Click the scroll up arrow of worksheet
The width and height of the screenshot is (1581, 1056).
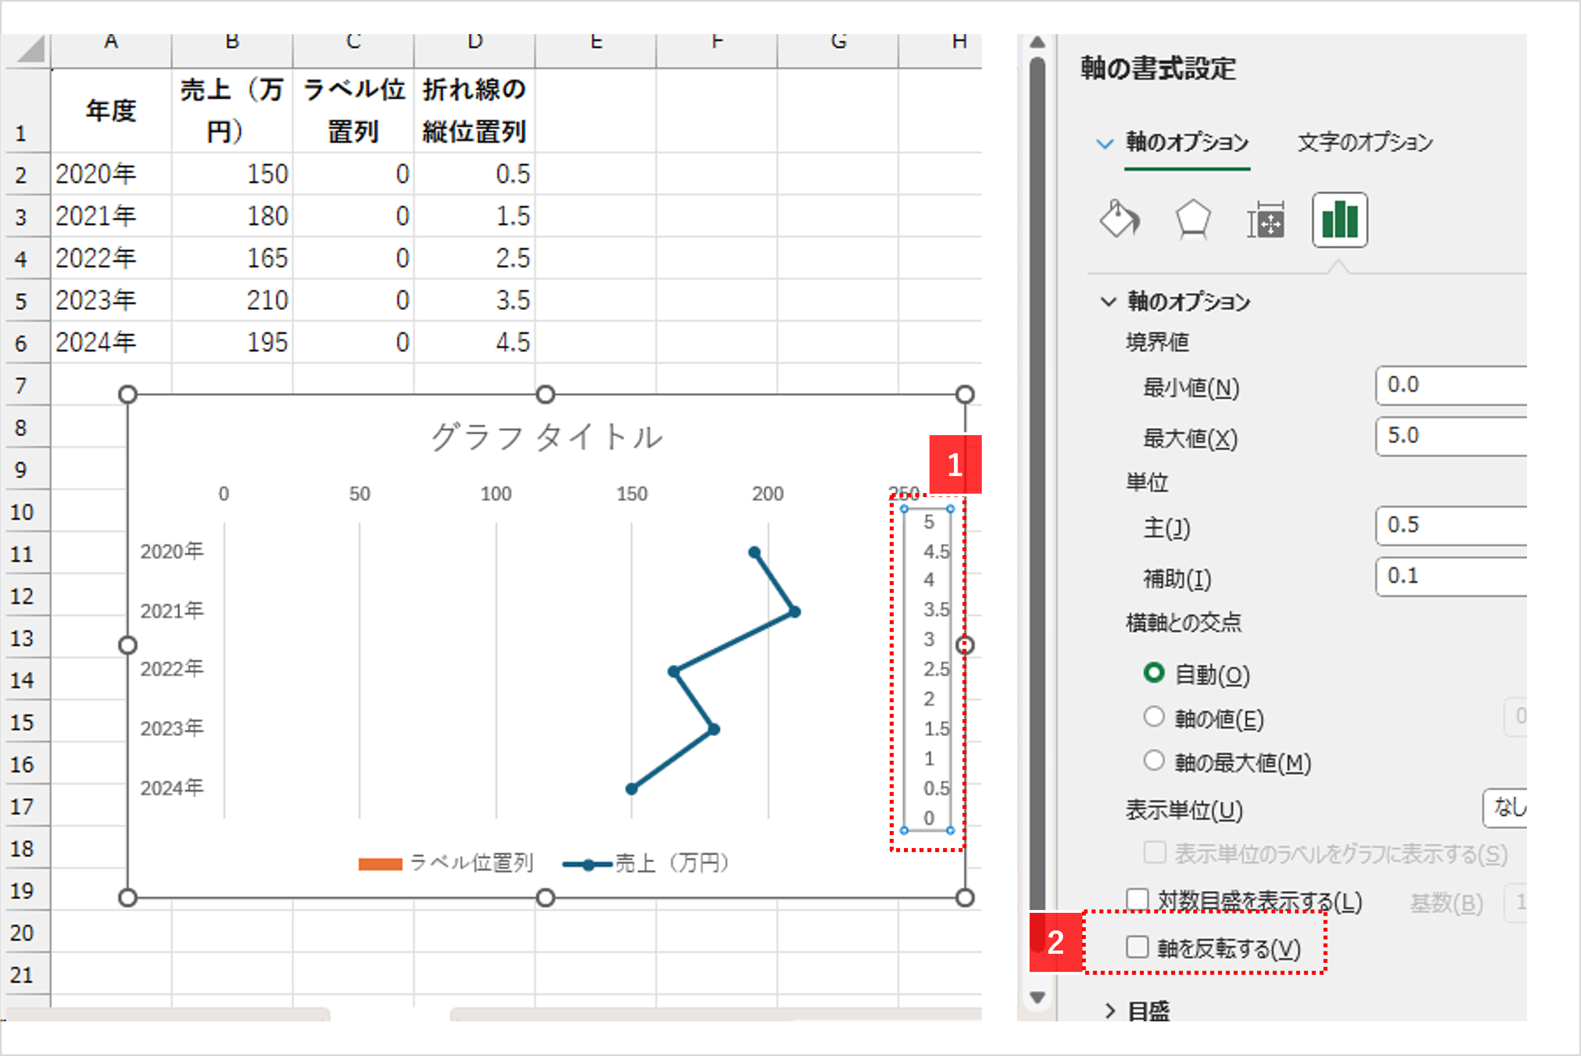click(x=1038, y=43)
